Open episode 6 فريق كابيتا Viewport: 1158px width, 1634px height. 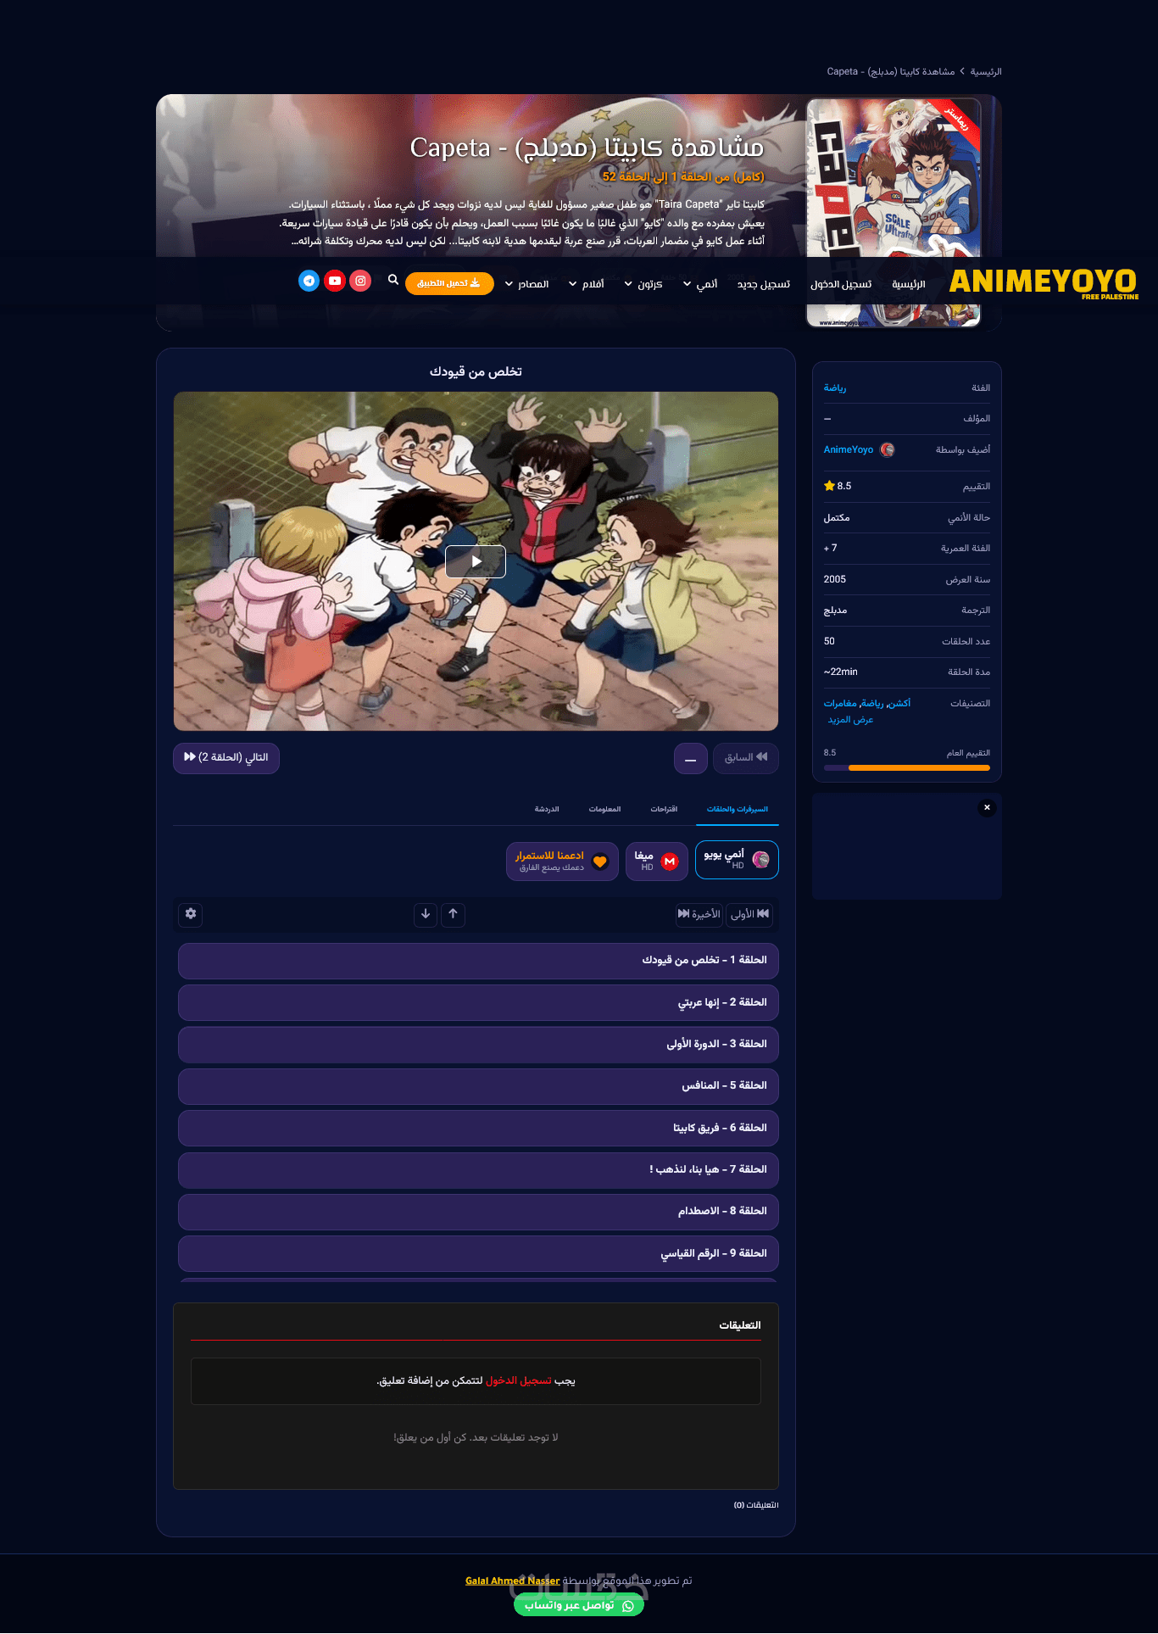(x=478, y=1128)
